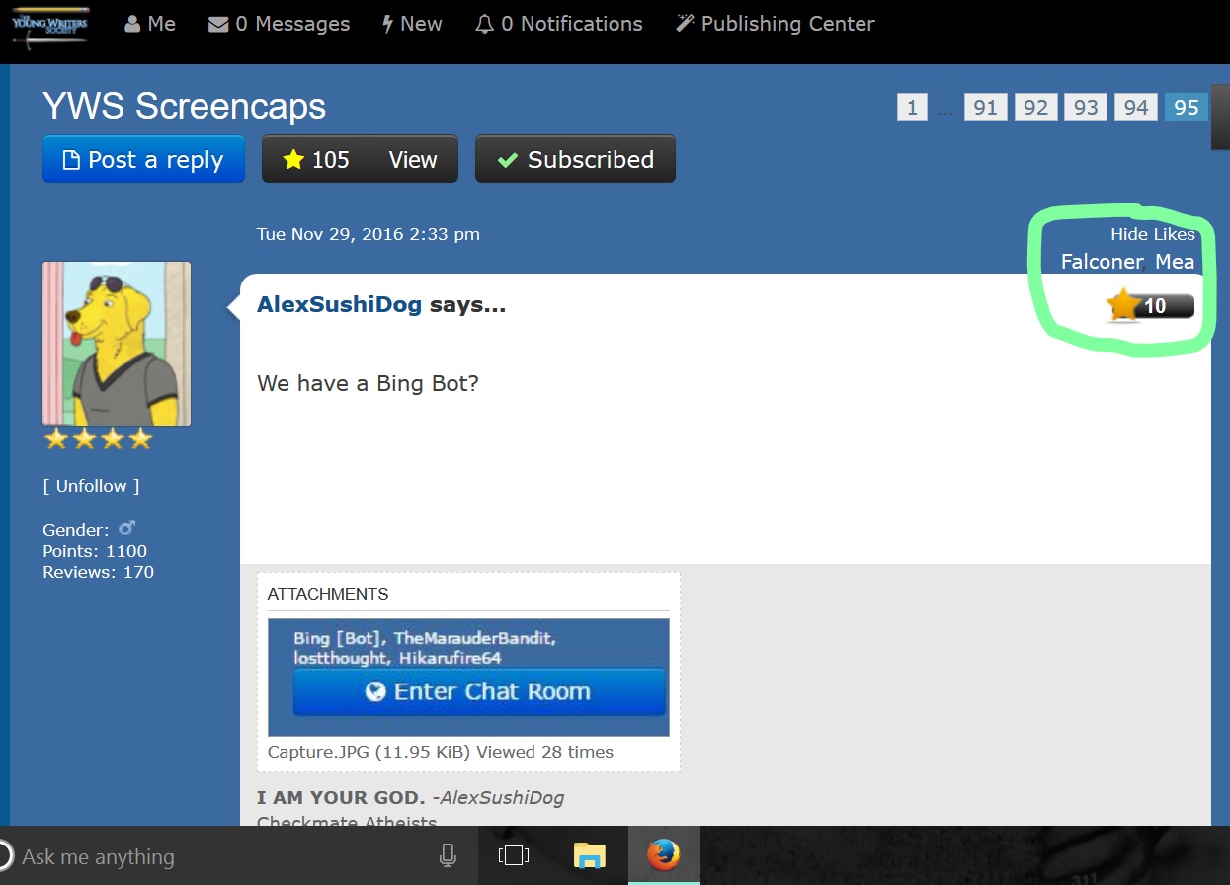Go to page 1 of thread

tap(912, 107)
